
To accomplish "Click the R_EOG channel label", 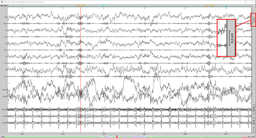I will point(4,90).
